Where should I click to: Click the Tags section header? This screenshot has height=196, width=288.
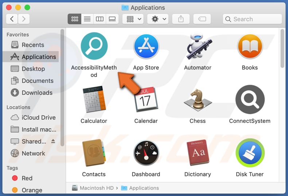pyautogui.click(x=12, y=168)
